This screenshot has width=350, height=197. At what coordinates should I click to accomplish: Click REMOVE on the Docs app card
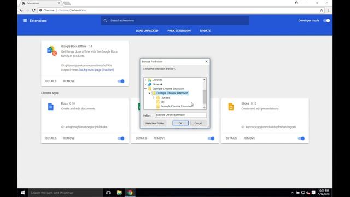[x=69, y=138]
